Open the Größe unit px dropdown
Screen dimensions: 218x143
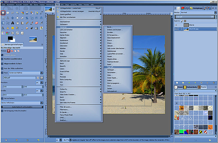(x=40, y=91)
